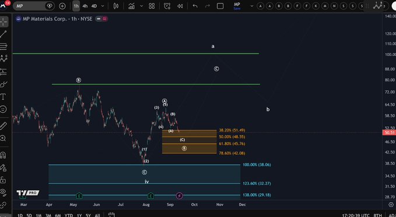The width and height of the screenshot is (396, 217).
Task: Open the go-to-date calendar icon
Action: pyautogui.click(x=111, y=215)
